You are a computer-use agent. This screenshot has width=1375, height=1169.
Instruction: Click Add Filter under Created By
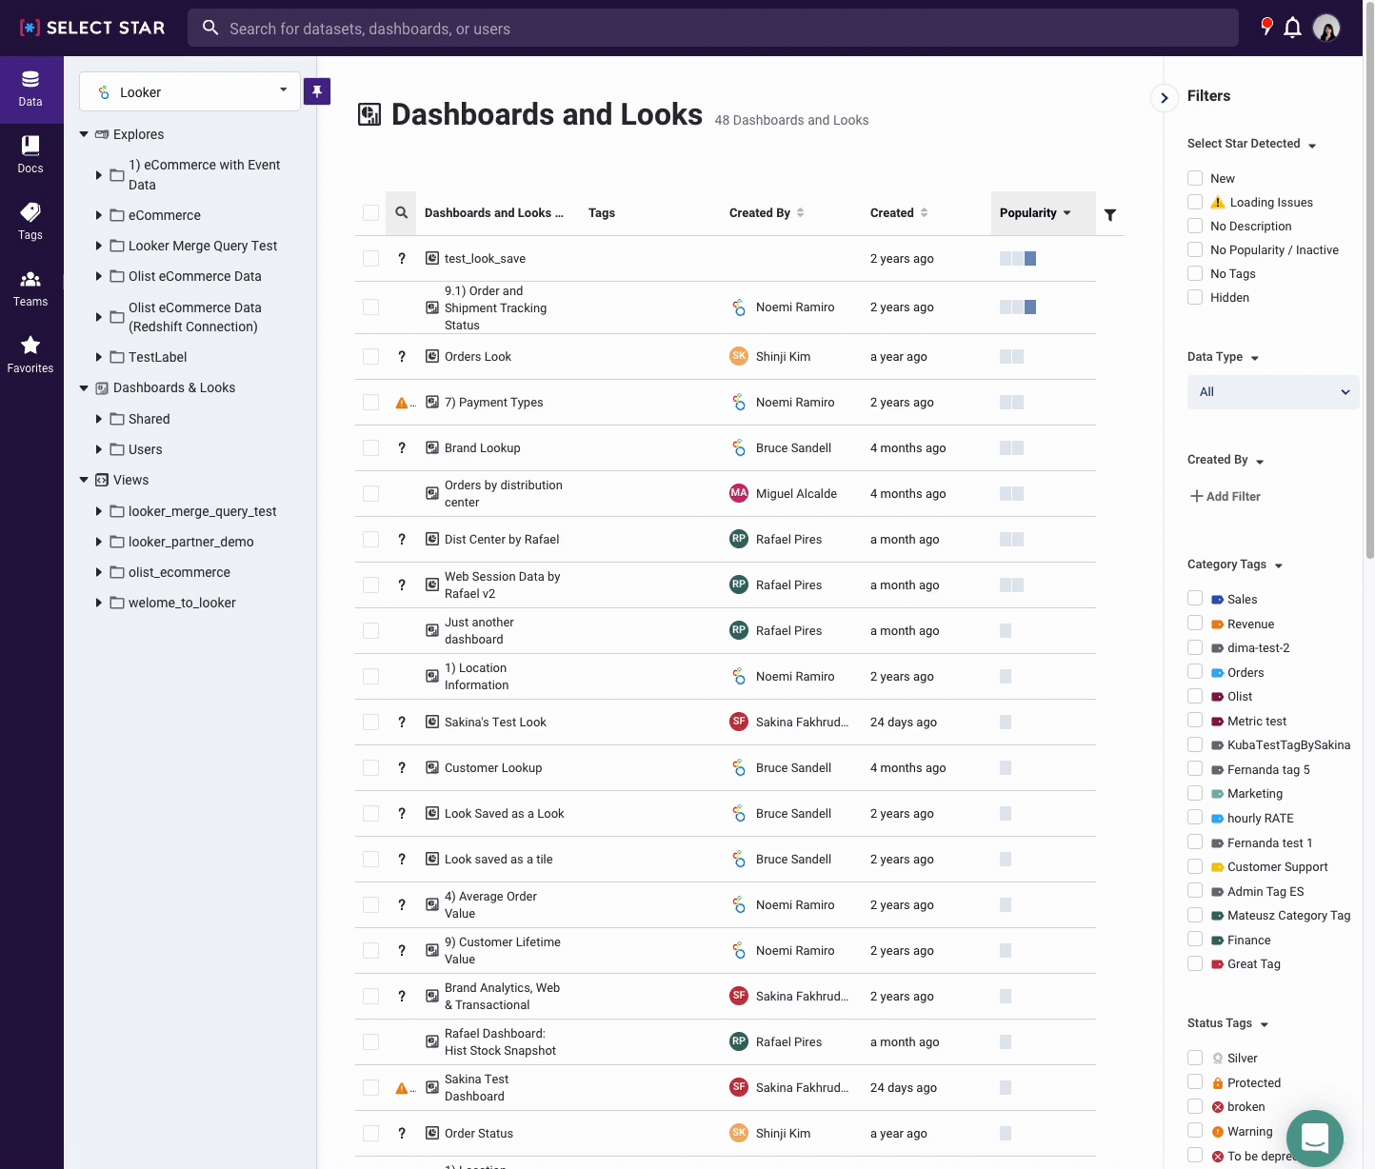[x=1226, y=496]
